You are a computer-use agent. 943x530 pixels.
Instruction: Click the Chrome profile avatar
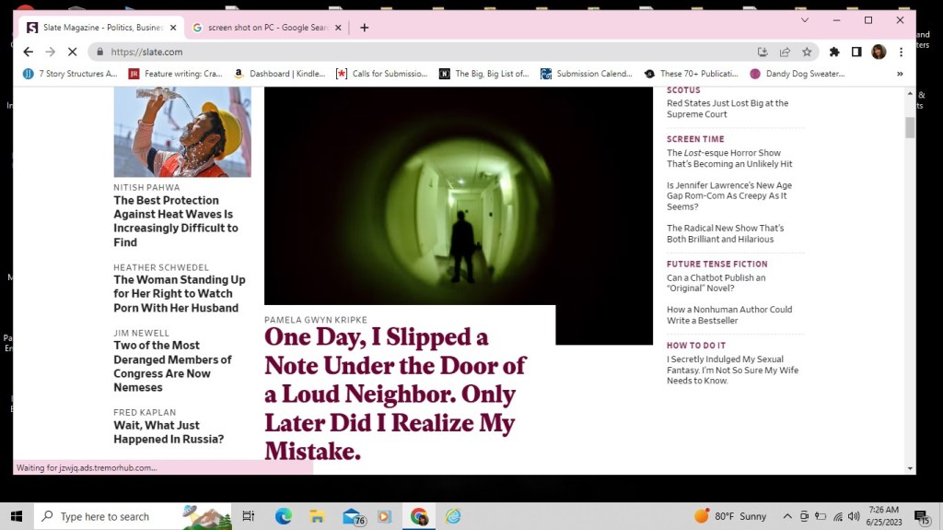[879, 52]
